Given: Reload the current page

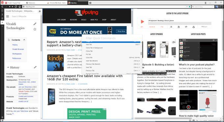Looking at the screenshot, I should click(16, 7).
